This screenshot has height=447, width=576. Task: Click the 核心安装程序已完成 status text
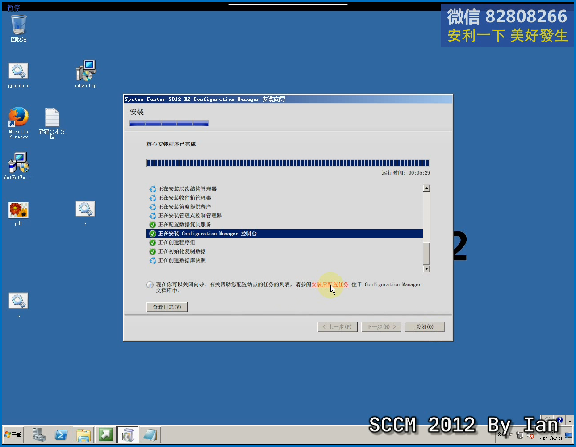pos(171,144)
